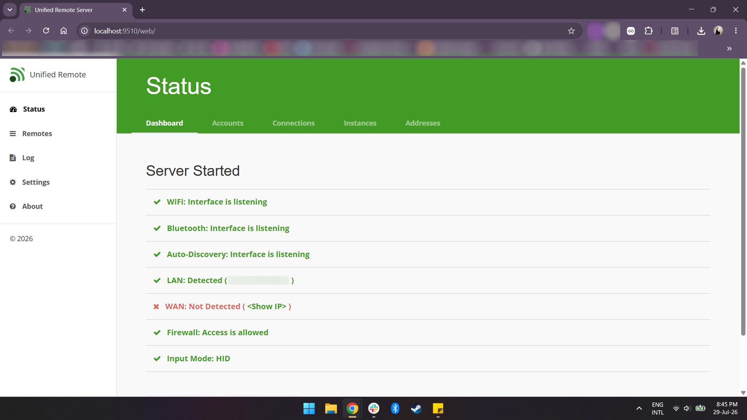Click the Input Mode checkmark icon
Viewport: 747px width, 420px height.
157,359
